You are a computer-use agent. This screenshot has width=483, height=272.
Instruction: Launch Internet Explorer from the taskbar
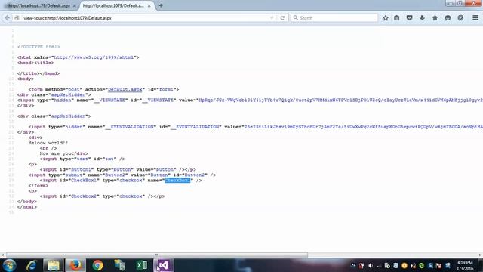pos(31,265)
